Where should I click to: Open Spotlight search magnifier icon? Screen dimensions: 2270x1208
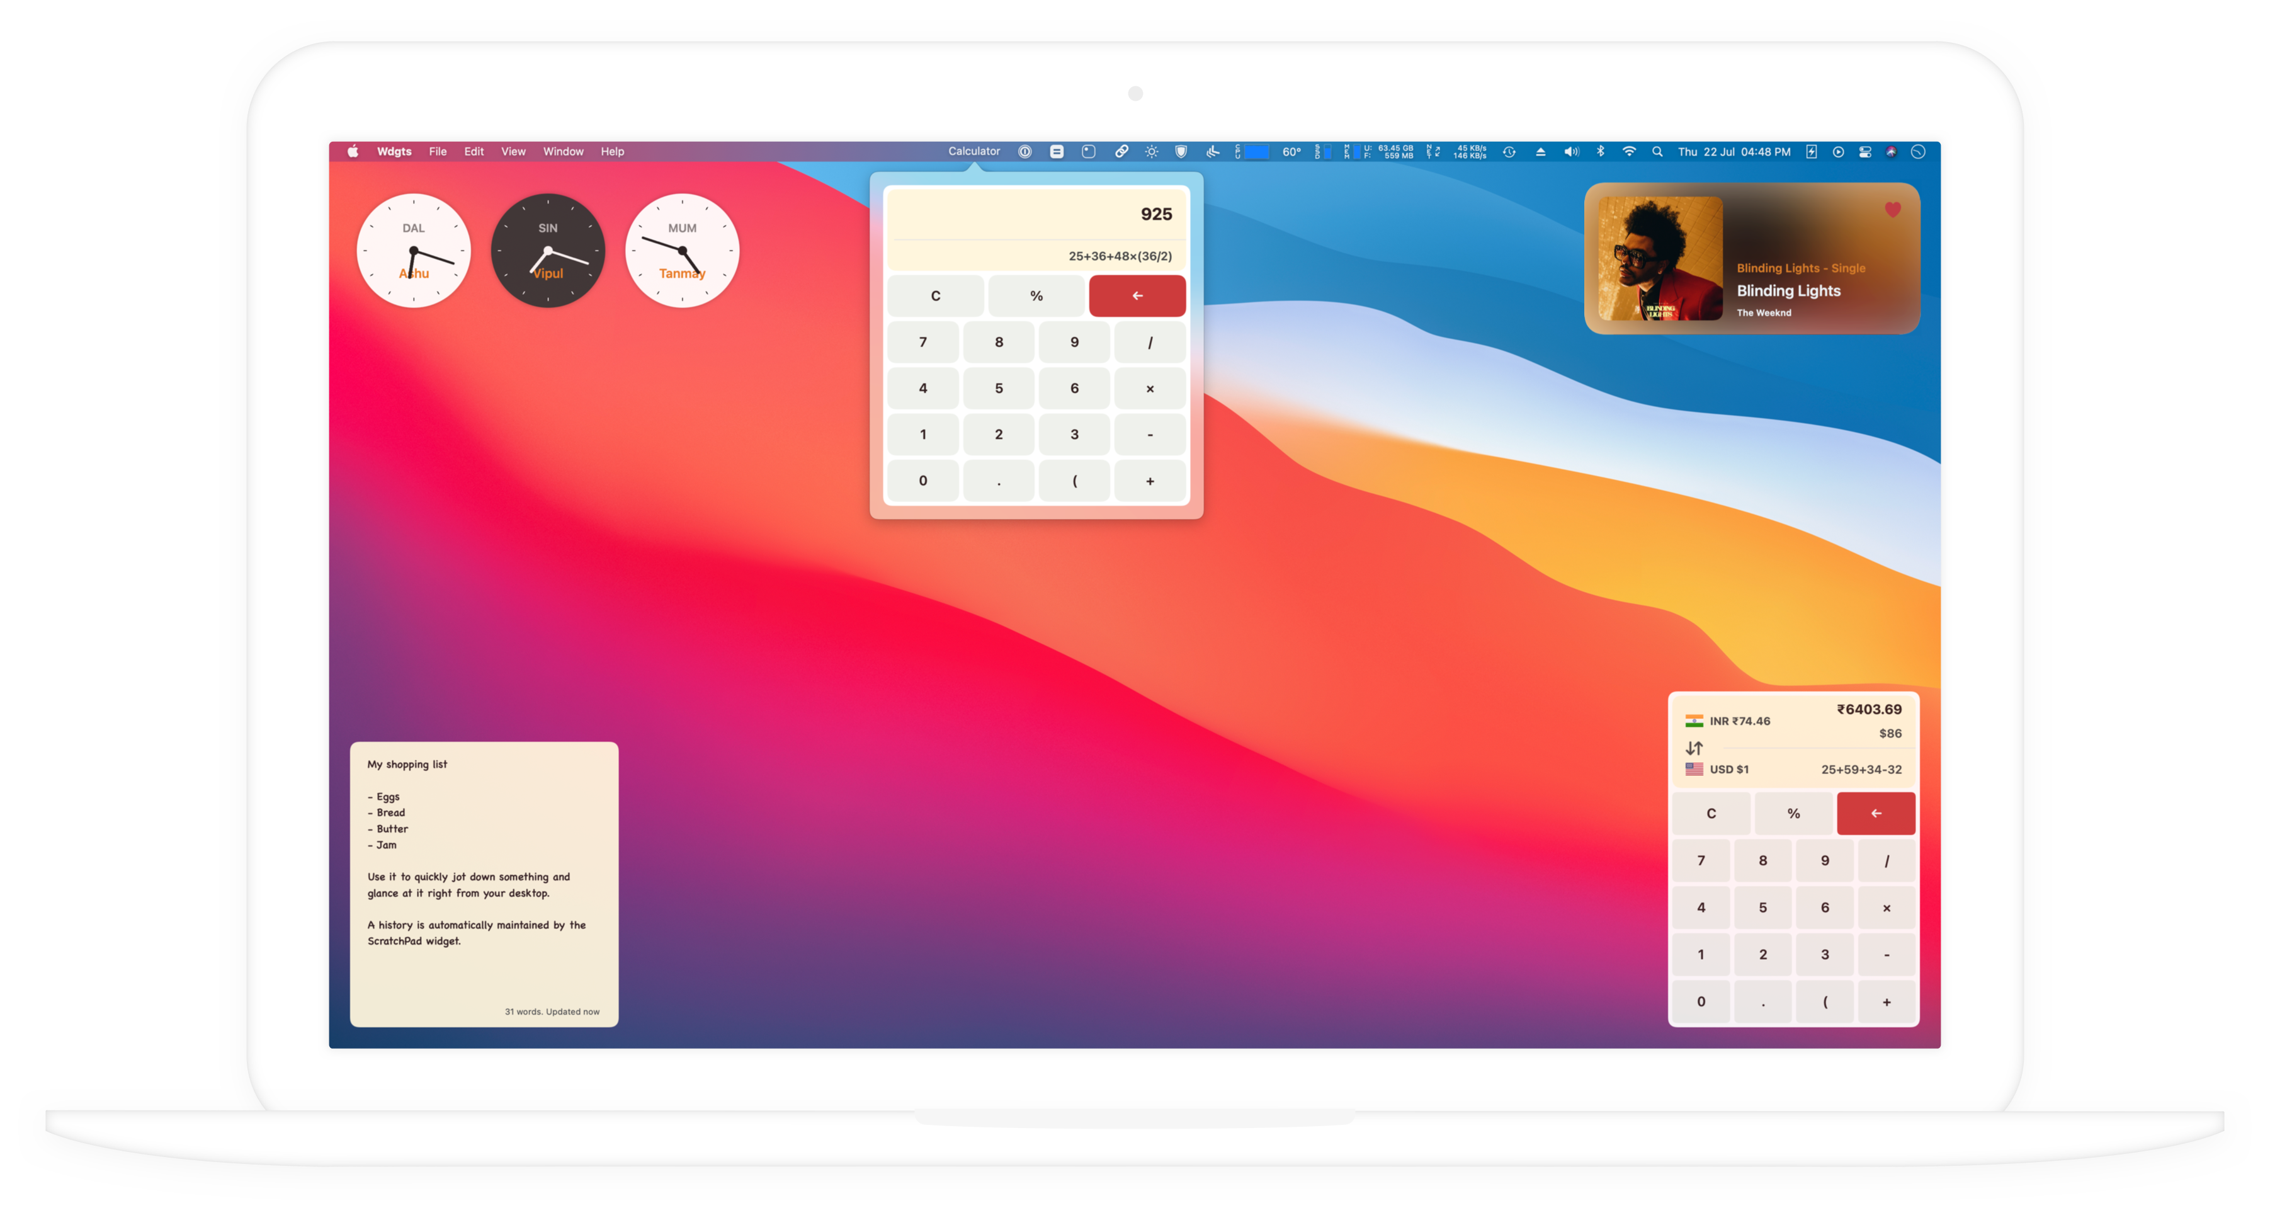point(1657,152)
